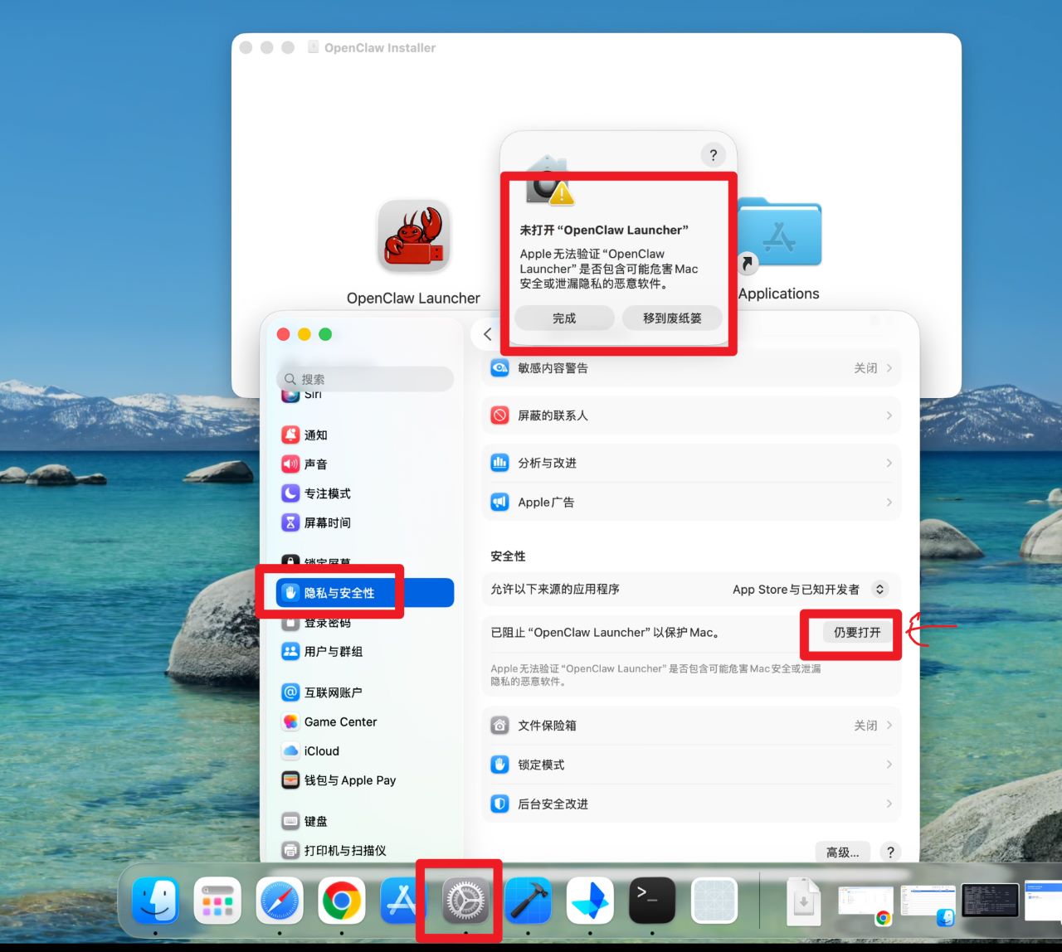Expand the 分析与改进 row chevron
The image size is (1062, 952).
pyautogui.click(x=889, y=463)
